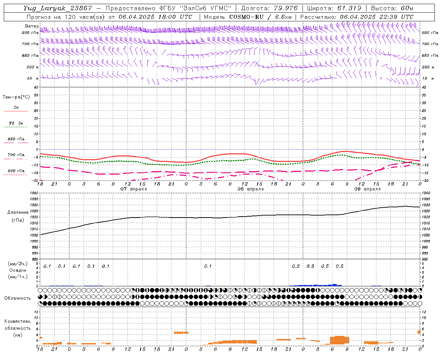Click the Осадки label

click(18, 270)
